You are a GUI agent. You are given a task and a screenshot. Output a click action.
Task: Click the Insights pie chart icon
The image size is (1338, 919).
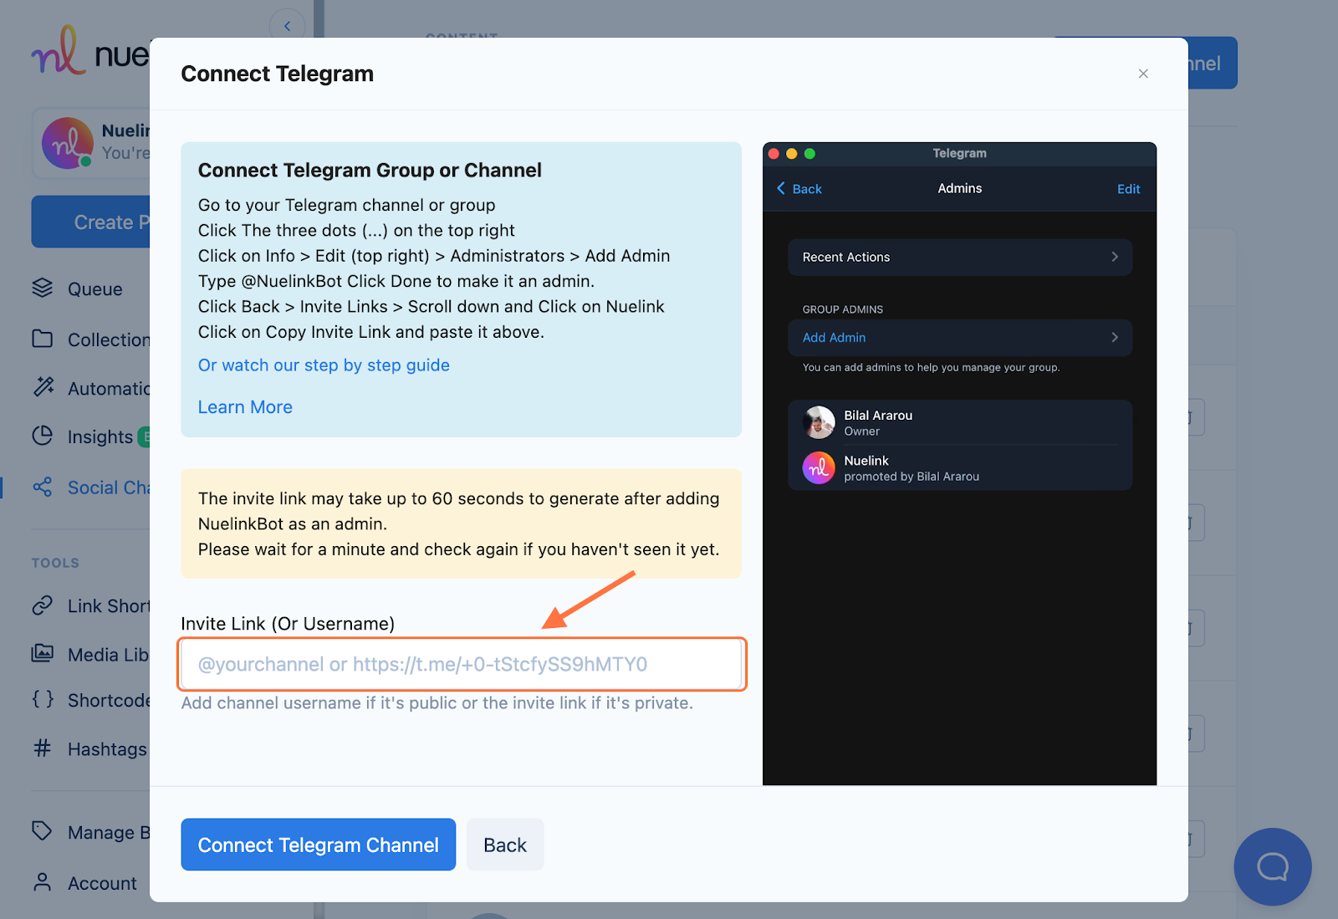point(42,436)
